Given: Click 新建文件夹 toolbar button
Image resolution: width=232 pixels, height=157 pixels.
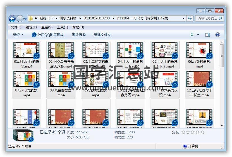Looking at the screenshot, I should point(102,35).
